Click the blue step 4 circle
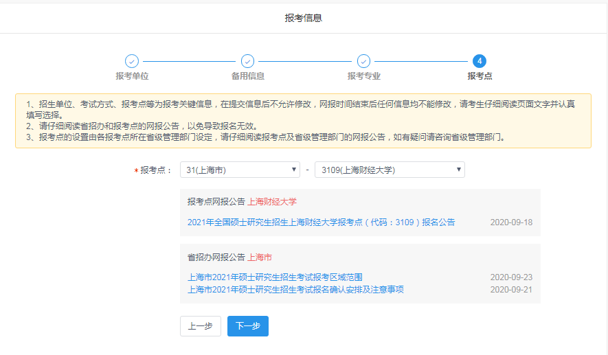Viewport: 608px width, 355px height. [x=480, y=61]
